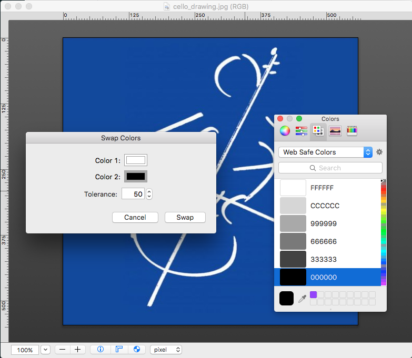Select the 333333 color row
Screen dimensions: 412x358
point(327,259)
